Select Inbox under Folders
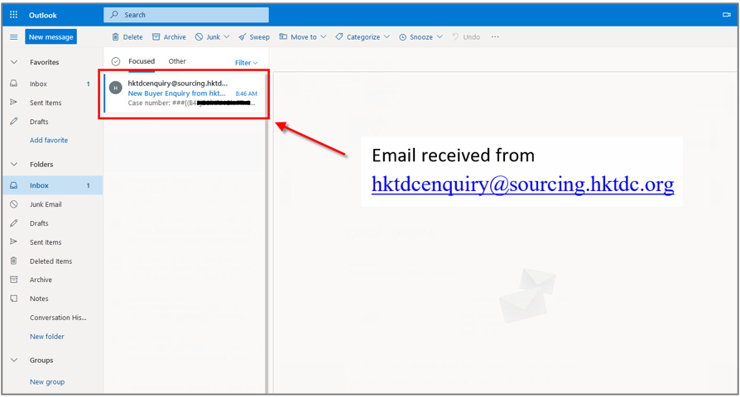Viewport: 740px width, 397px height. (x=52, y=185)
